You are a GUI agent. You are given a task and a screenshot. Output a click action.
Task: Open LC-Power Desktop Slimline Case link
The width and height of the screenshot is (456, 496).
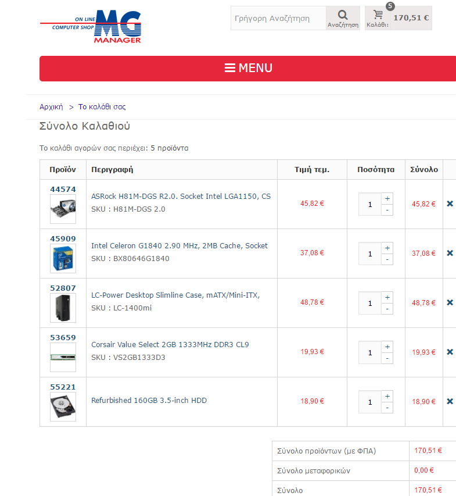175,295
